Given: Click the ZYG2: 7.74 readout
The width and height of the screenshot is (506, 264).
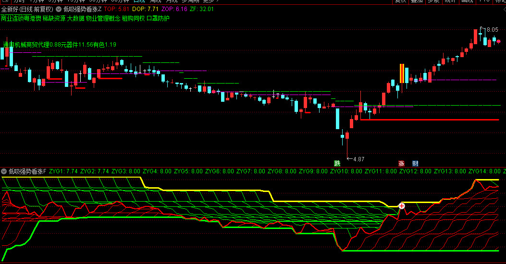Looking at the screenshot, I should coord(95,171).
